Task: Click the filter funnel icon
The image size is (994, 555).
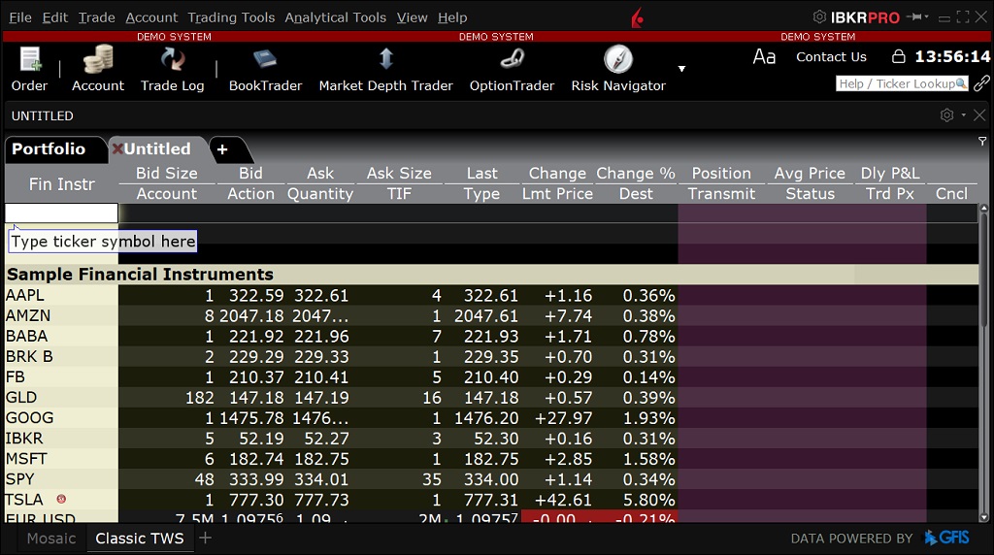Action: click(982, 142)
